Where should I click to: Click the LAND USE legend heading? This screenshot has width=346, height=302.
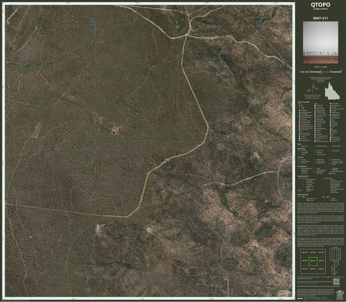tap(300, 158)
